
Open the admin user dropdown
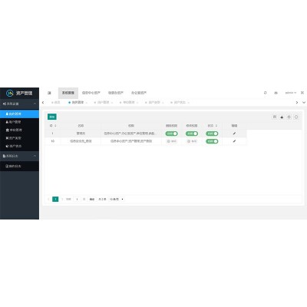coord(291,93)
